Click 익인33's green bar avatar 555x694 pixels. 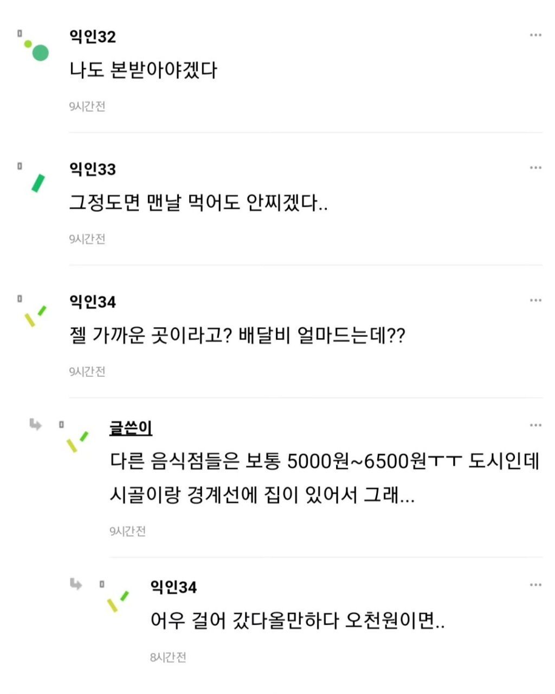click(38, 183)
